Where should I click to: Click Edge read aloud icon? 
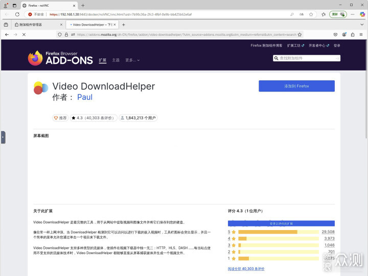click(x=302, y=14)
